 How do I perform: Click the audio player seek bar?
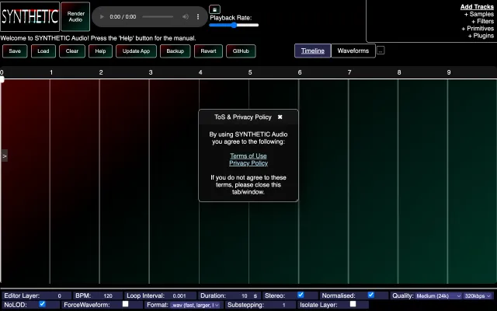coord(158,17)
